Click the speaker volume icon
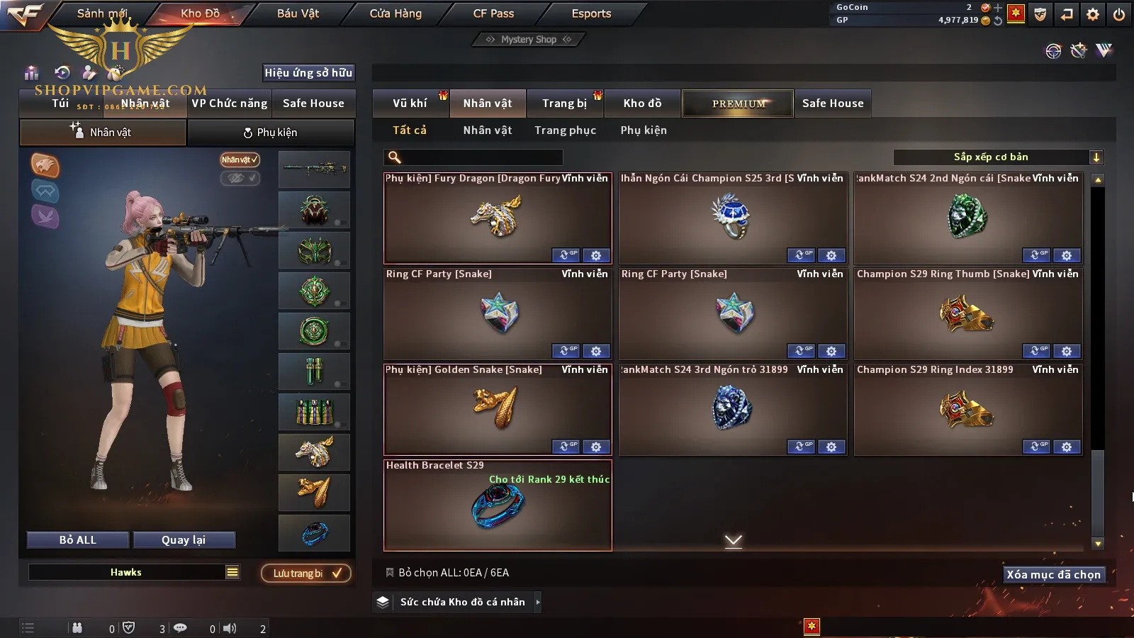Screen dimensions: 1134x638 (230, 628)
